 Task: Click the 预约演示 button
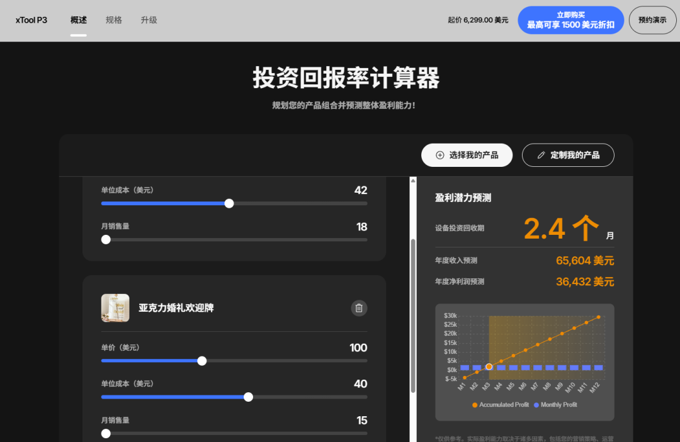(x=652, y=20)
